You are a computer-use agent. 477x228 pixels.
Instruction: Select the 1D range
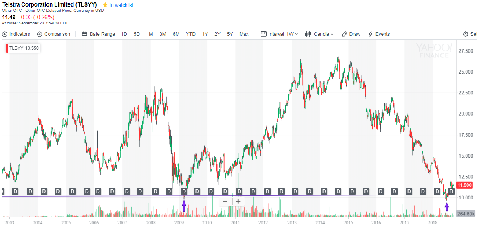pos(124,34)
